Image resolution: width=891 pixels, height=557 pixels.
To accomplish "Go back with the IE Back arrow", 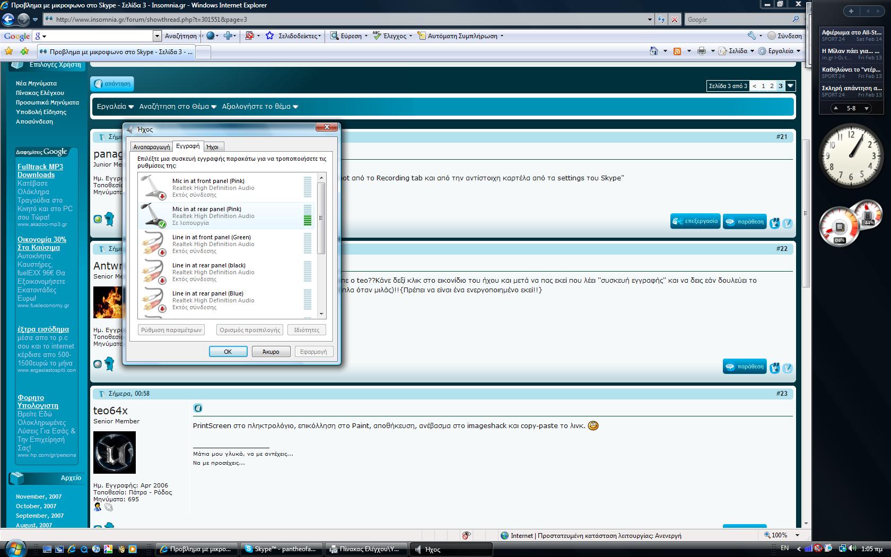I will pyautogui.click(x=8, y=19).
